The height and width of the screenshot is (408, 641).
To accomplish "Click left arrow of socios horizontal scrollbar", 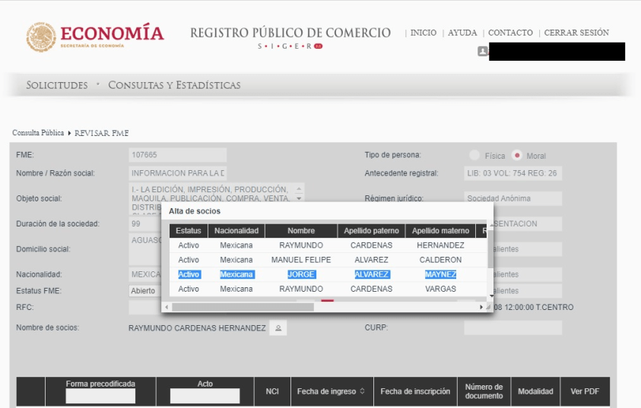I will pos(167,307).
